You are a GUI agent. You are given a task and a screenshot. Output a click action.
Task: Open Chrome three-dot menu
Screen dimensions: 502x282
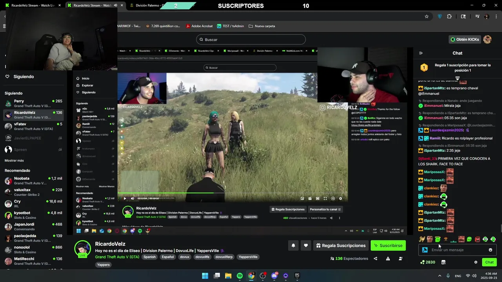[496, 16]
